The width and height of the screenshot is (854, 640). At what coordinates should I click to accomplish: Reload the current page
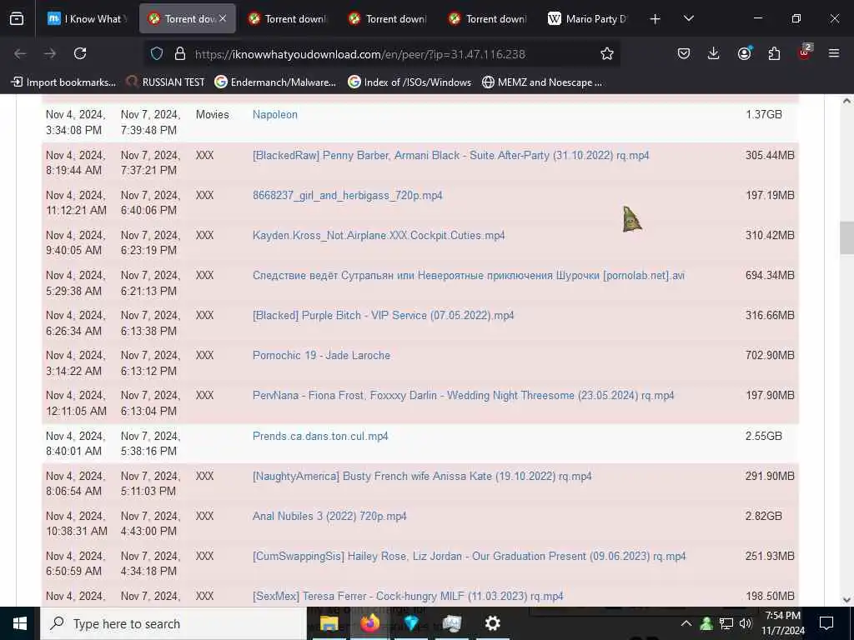pyautogui.click(x=80, y=53)
